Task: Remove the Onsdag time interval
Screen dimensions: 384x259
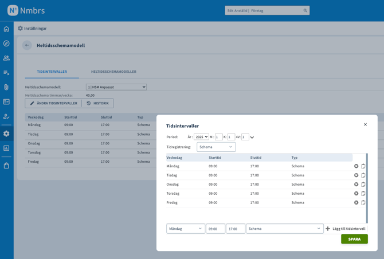Action: (x=356, y=185)
